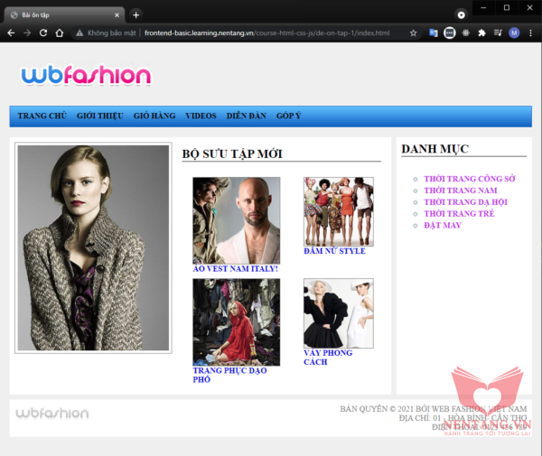The height and width of the screenshot is (456, 542).
Task: Go to the GIỎ HÀNG menu item
Action: pos(154,116)
